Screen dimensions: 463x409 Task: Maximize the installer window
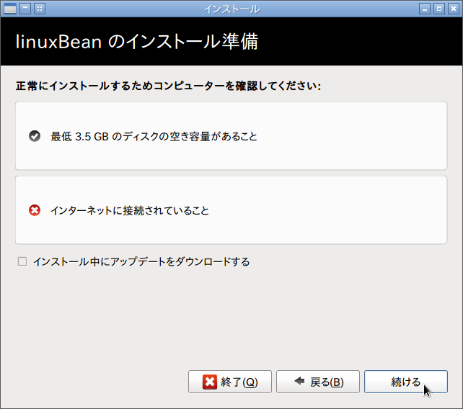click(439, 9)
